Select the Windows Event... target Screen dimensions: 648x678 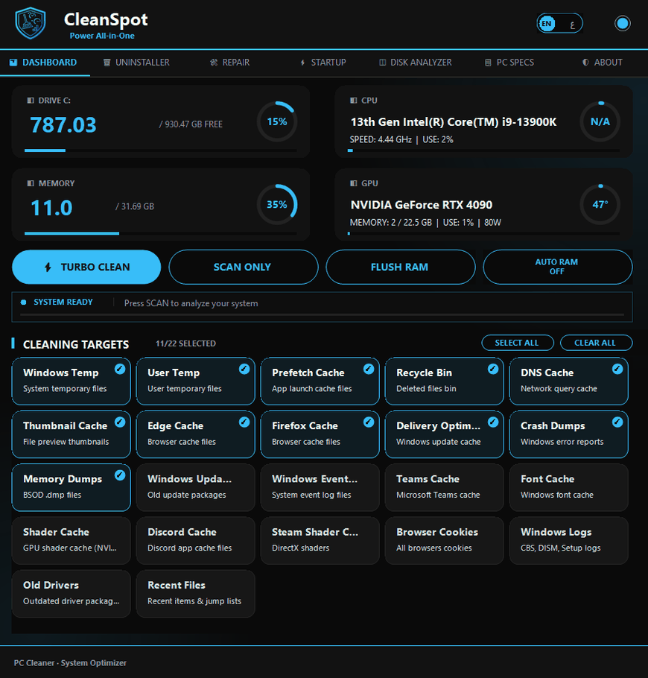(320, 487)
